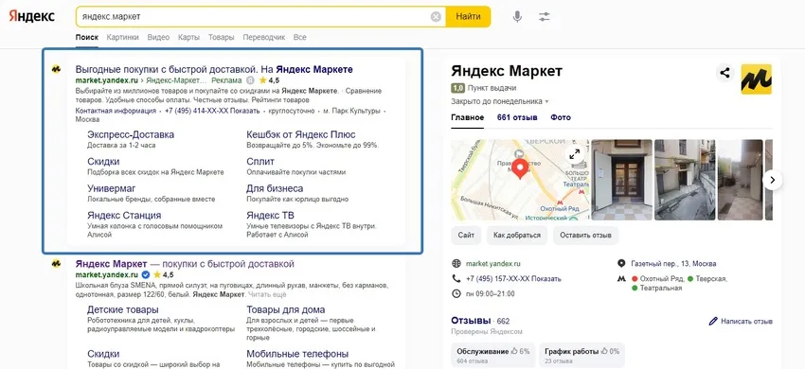Open the entrance door photo thumbnail
The height and width of the screenshot is (369, 805).
[x=621, y=180]
